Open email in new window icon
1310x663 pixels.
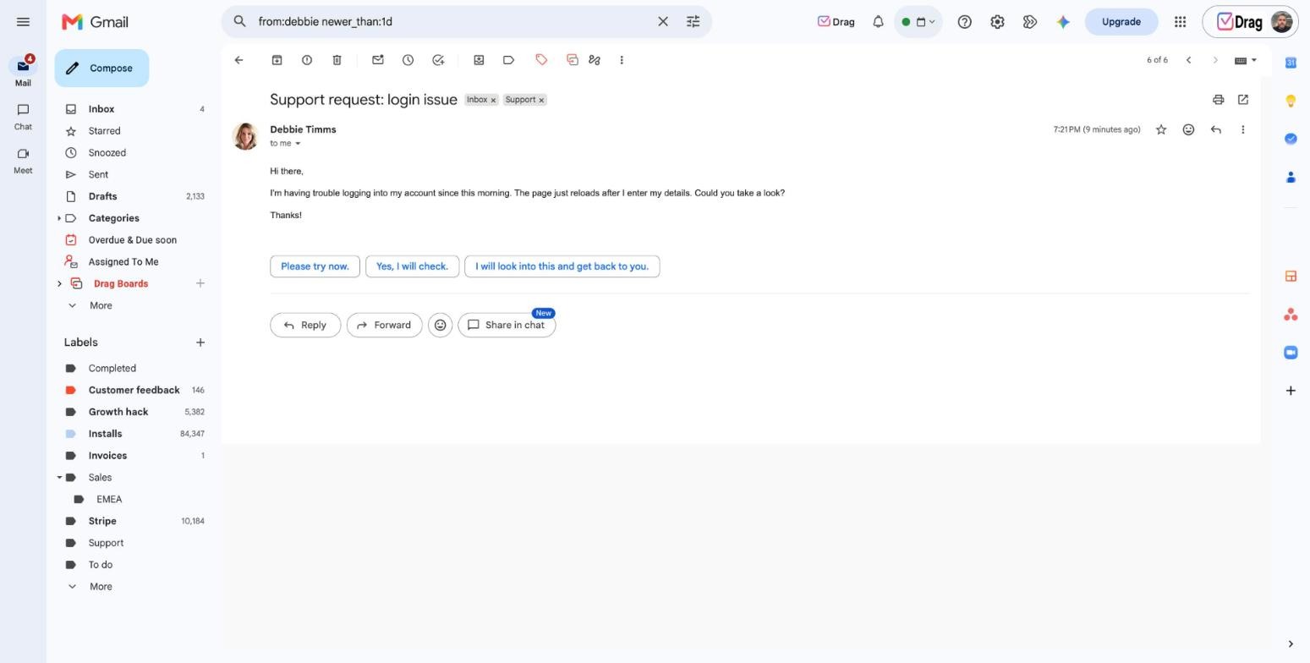(1243, 100)
